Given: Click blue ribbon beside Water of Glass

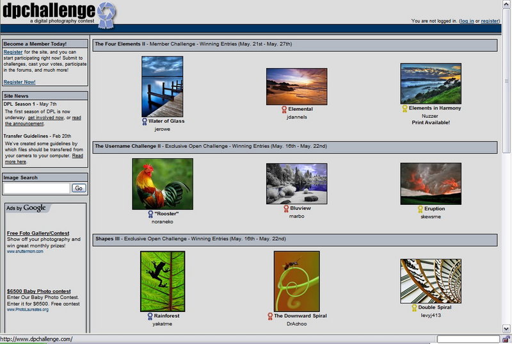Looking at the screenshot, I should tap(145, 122).
